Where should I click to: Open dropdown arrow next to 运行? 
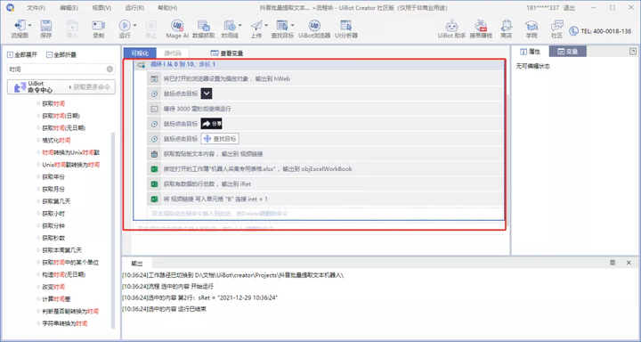(134, 25)
